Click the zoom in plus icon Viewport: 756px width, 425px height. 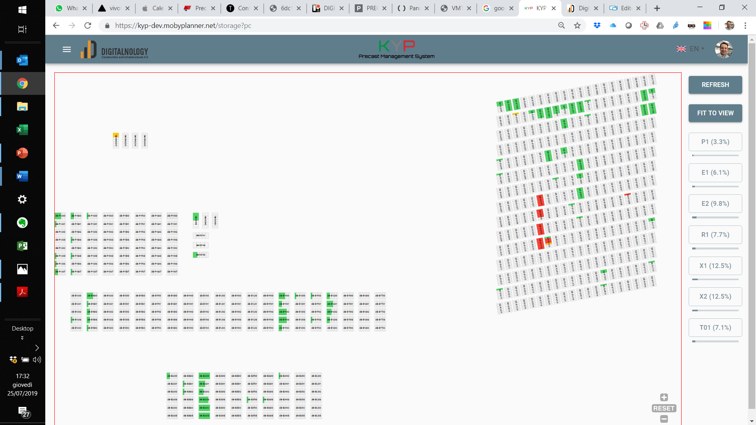(x=664, y=397)
